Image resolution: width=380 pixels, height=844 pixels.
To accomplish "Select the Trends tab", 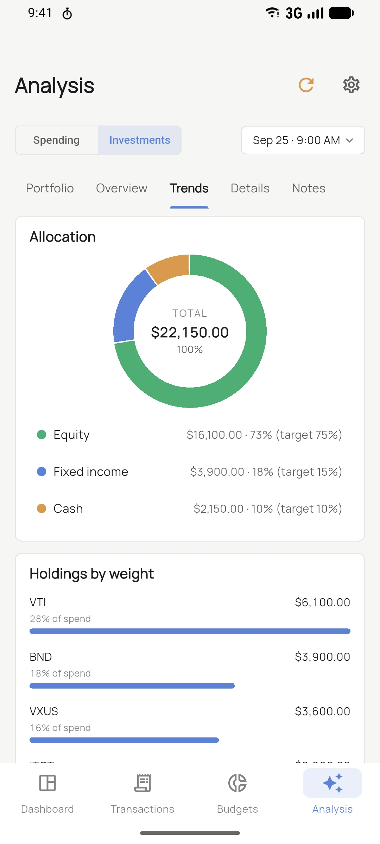I will tap(189, 188).
